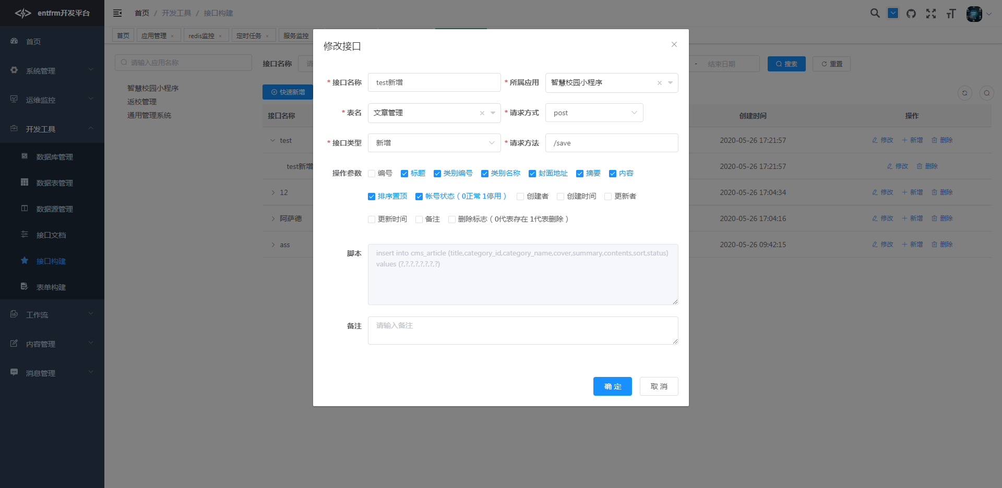Viewport: 1002px width, 488px height.
Task: Open the 请求方式 post dropdown
Action: click(x=594, y=113)
